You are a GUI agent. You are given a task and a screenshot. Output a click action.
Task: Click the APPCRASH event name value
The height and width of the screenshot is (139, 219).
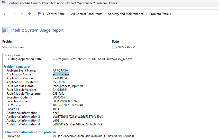(x=60, y=71)
